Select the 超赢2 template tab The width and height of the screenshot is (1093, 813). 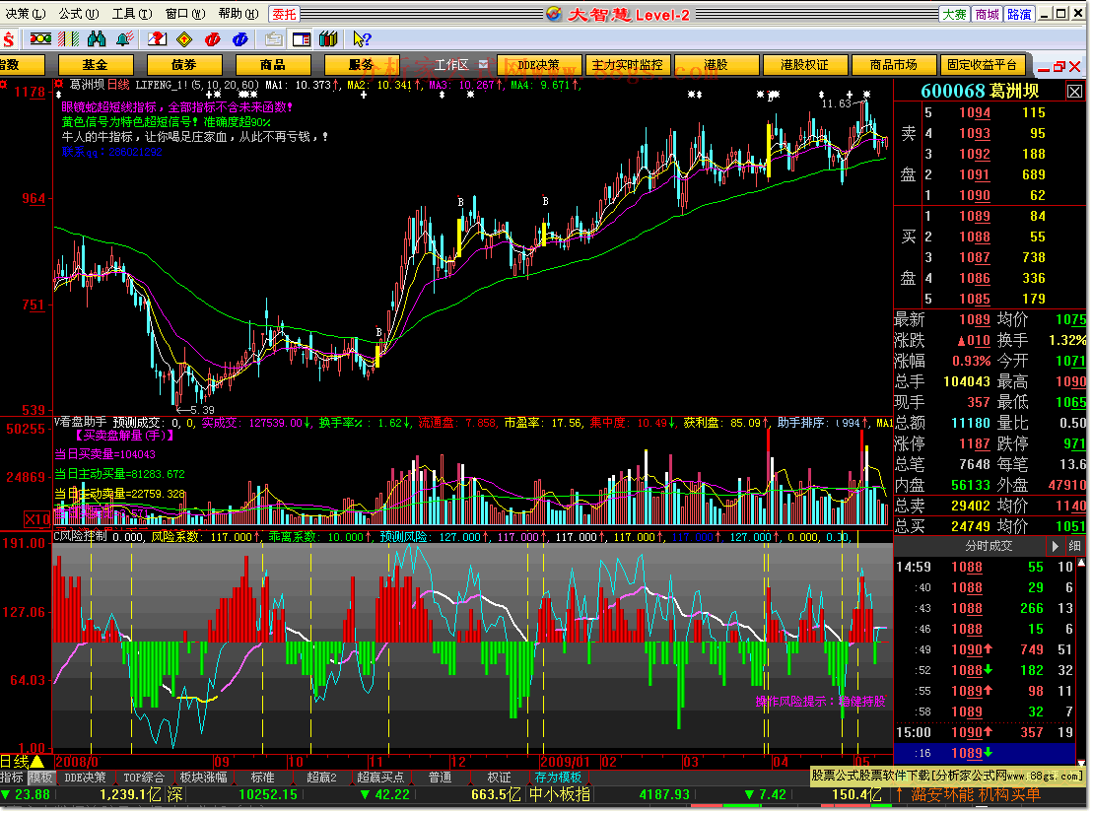tap(321, 778)
